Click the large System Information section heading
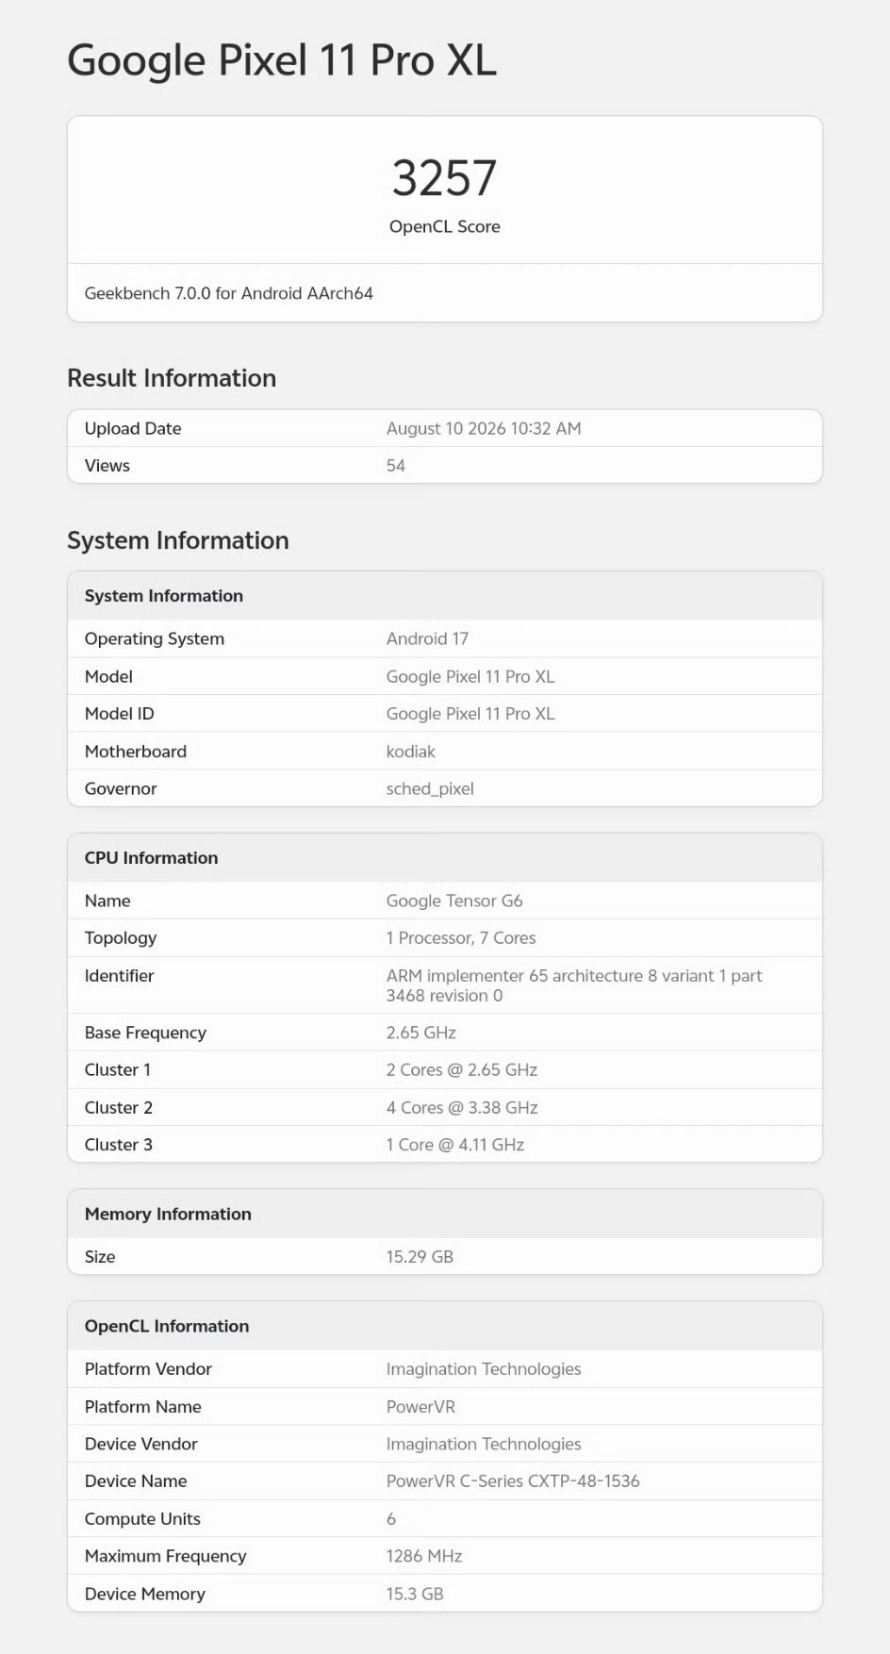890x1654 pixels. tap(178, 540)
